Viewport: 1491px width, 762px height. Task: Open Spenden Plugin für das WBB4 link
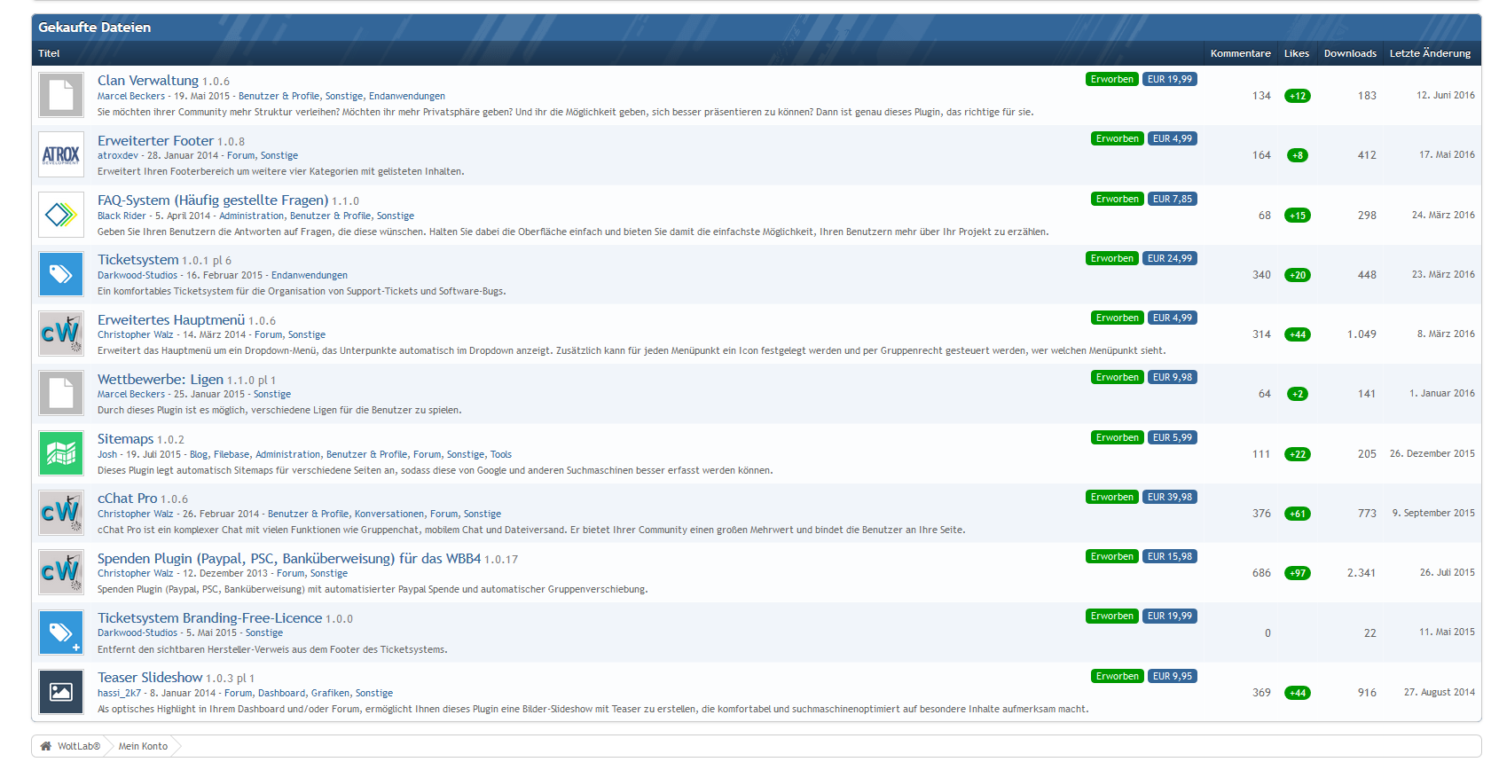289,558
